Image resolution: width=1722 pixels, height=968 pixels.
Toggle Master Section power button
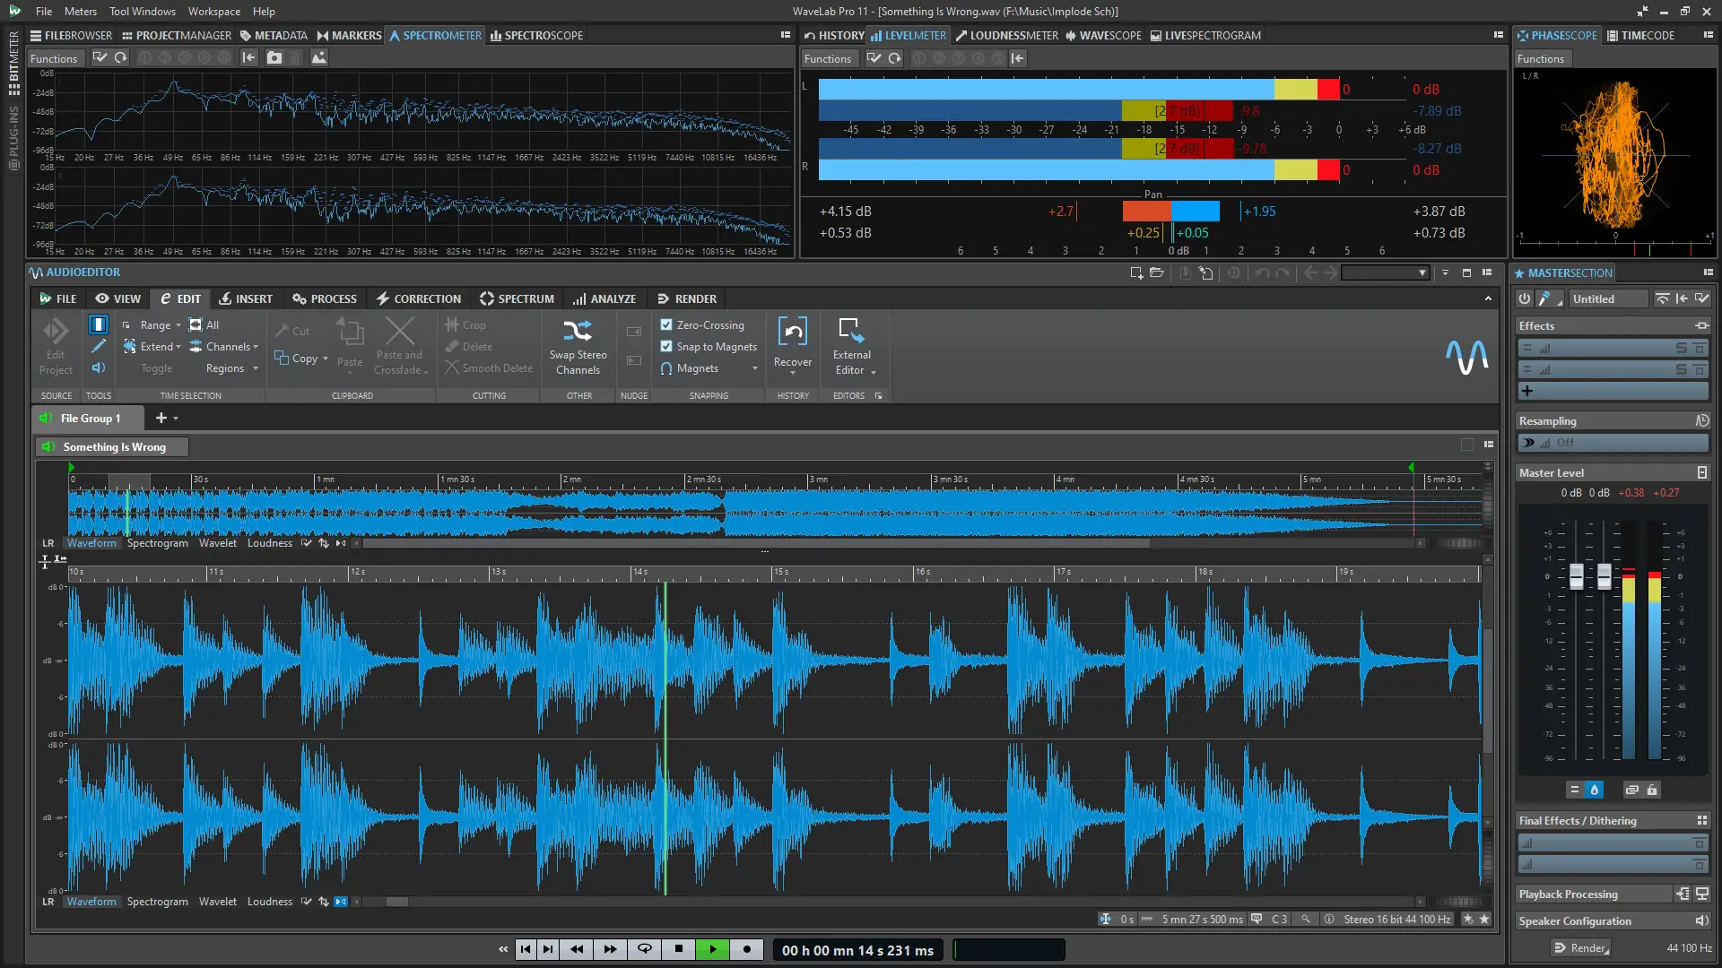[1525, 298]
